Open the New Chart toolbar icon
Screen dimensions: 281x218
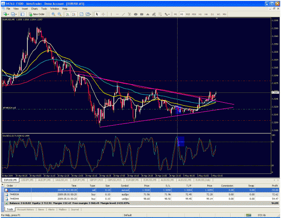click(x=5, y=14)
